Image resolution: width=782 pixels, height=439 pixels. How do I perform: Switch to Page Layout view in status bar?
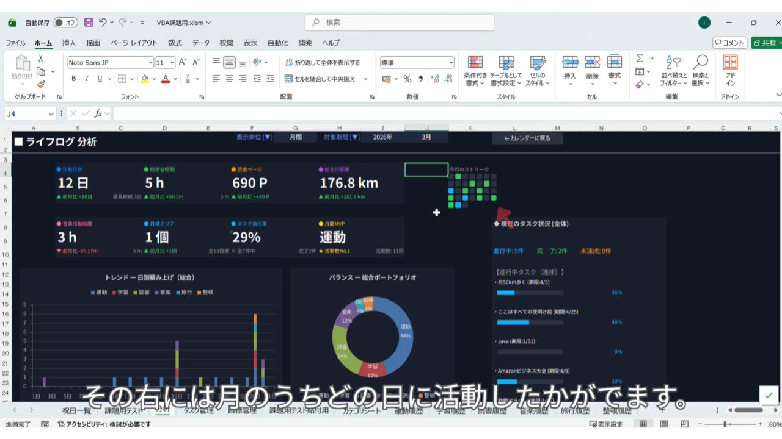tap(663, 424)
